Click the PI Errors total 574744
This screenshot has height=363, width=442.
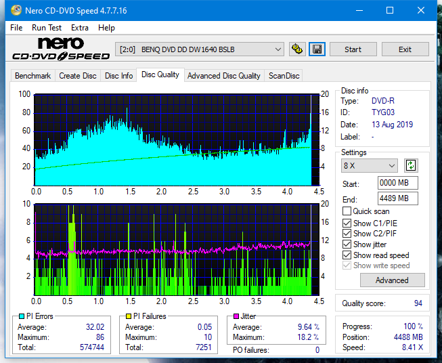[92, 347]
